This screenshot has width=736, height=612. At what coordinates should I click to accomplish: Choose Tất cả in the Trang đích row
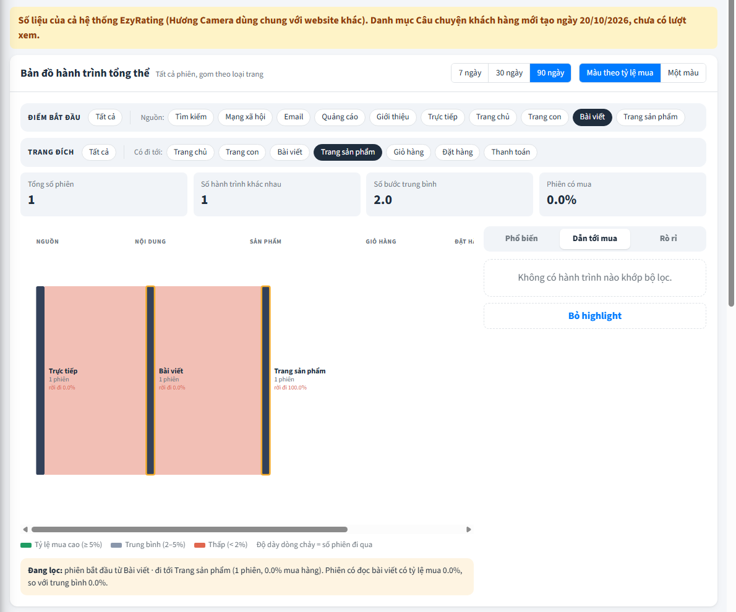[x=98, y=152]
